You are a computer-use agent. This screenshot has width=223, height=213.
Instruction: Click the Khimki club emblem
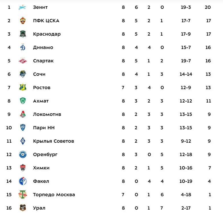click(x=23, y=168)
